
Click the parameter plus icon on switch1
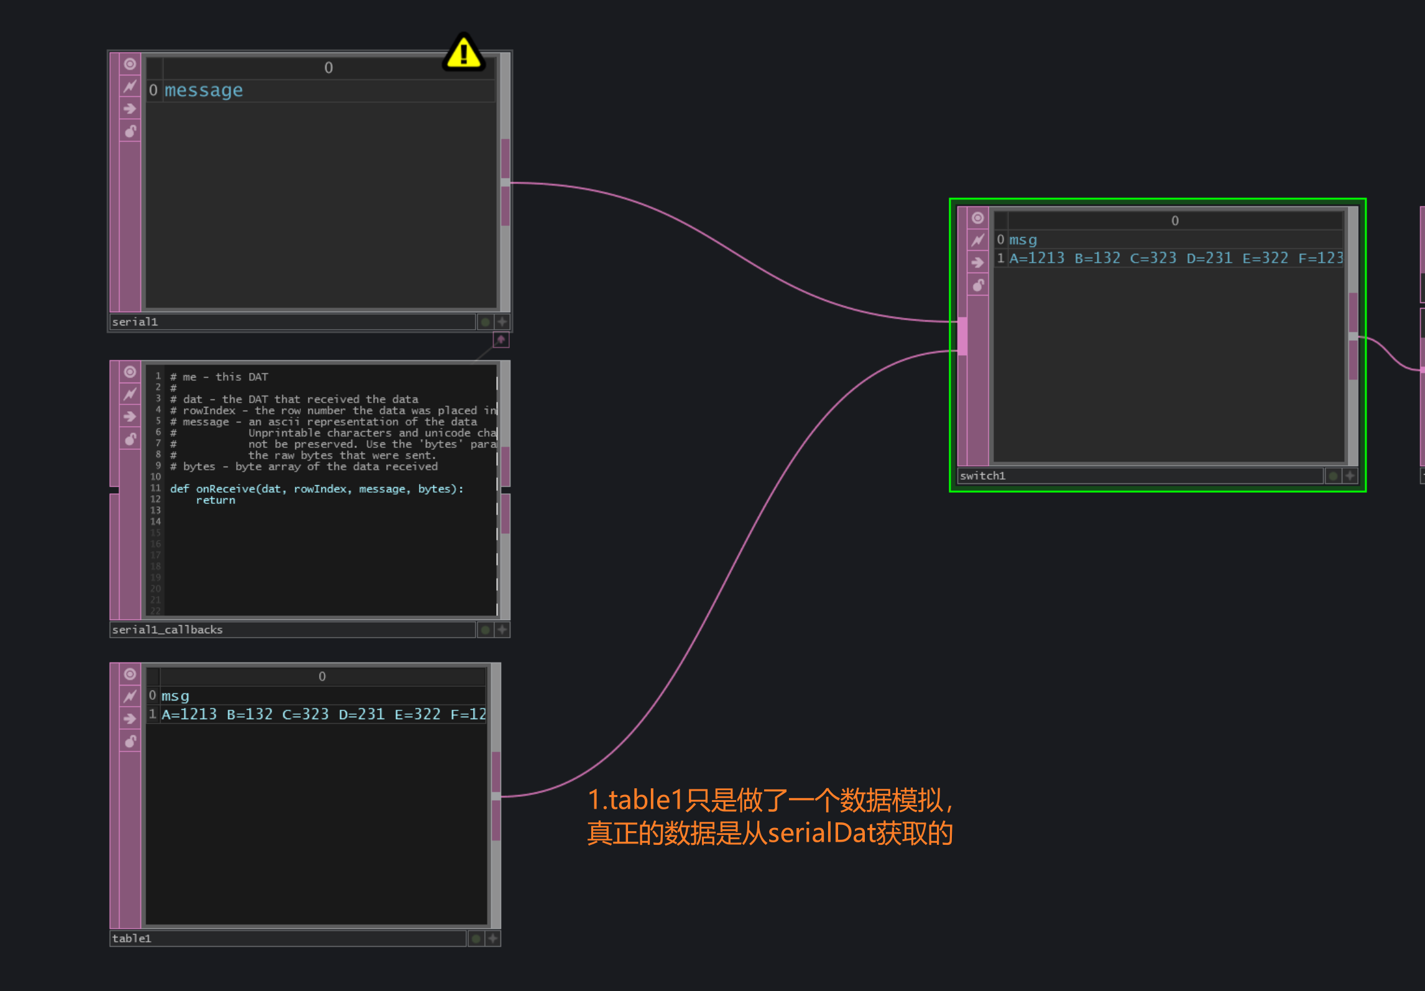click(1349, 475)
